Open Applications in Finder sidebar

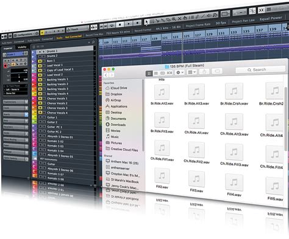(116, 106)
